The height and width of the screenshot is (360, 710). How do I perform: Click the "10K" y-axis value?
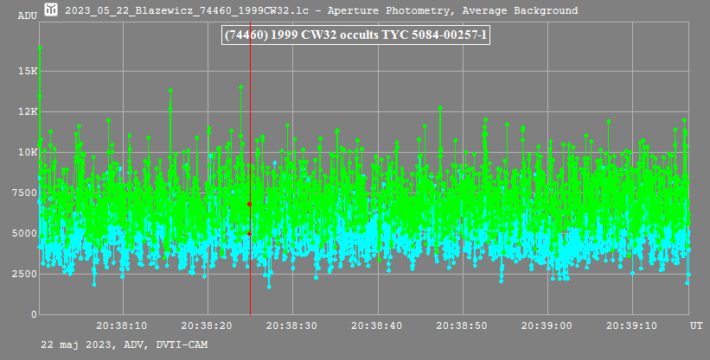28,153
